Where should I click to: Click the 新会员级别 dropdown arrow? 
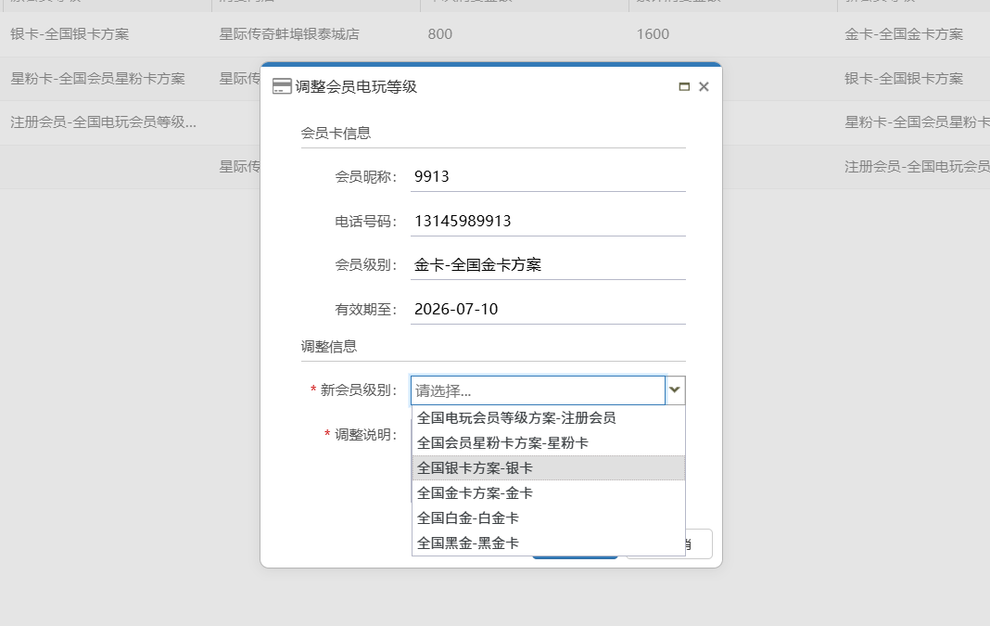coord(675,390)
